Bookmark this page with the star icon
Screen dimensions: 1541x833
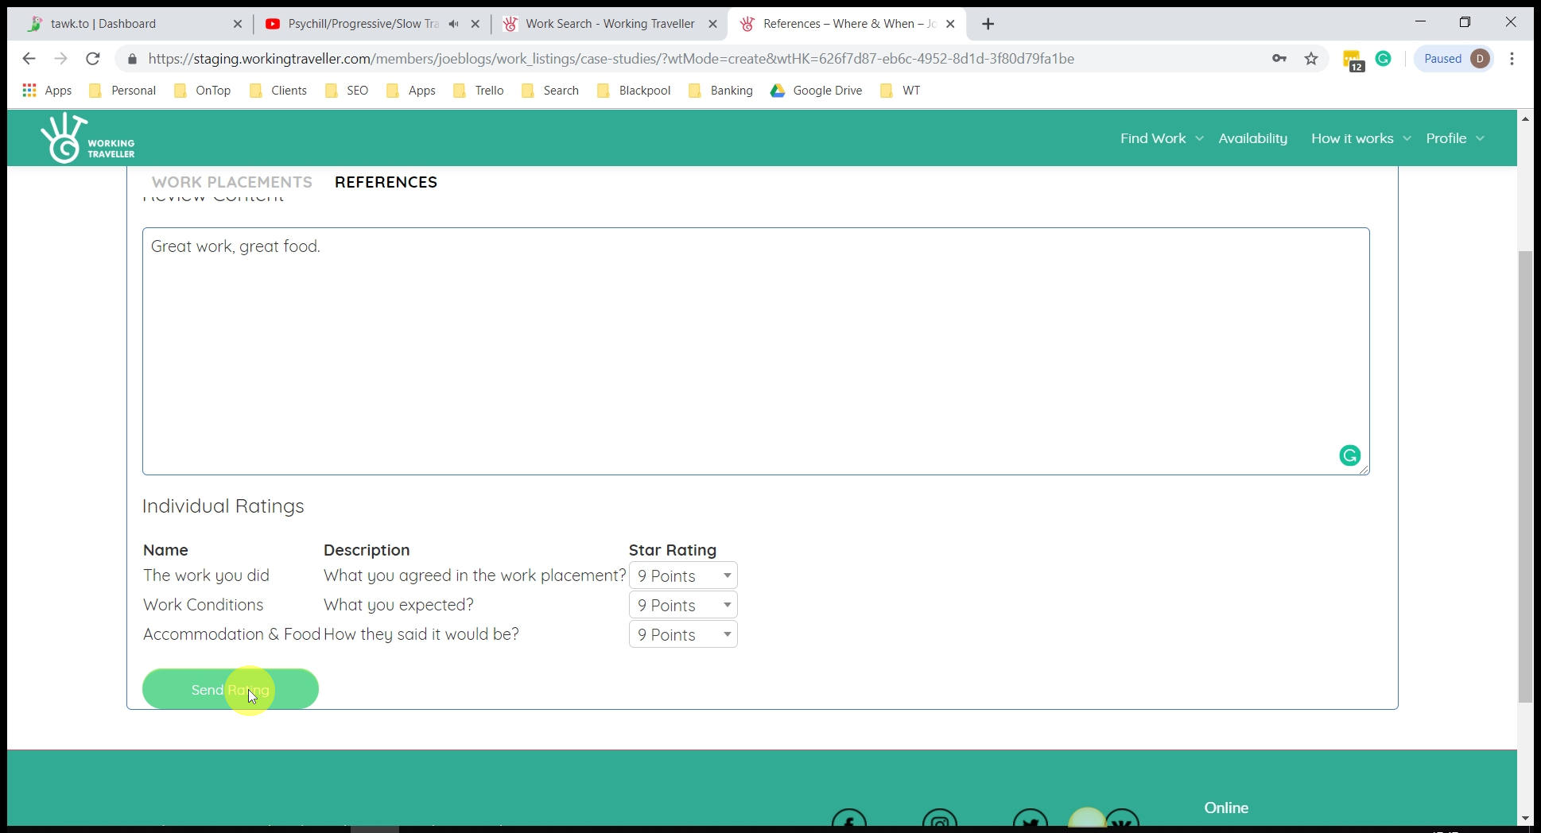(x=1311, y=59)
